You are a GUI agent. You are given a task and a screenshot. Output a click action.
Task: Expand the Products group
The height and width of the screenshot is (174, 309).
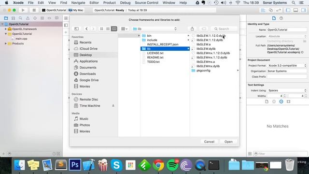pyautogui.click(x=6, y=43)
